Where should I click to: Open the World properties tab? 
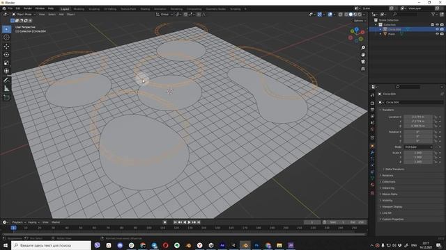[x=372, y=129]
